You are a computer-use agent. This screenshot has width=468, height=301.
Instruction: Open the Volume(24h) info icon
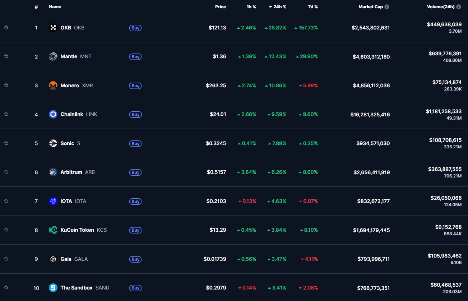pos(459,7)
